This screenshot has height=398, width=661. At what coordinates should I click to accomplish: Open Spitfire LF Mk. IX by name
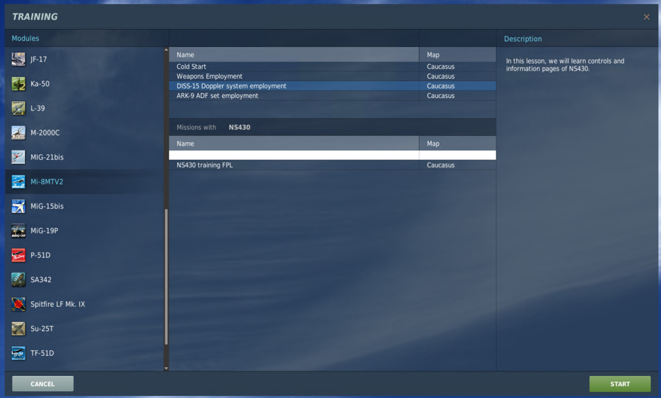click(58, 304)
